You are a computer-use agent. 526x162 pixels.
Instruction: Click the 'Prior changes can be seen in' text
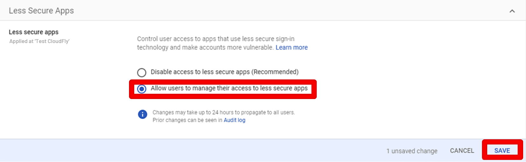coord(187,120)
